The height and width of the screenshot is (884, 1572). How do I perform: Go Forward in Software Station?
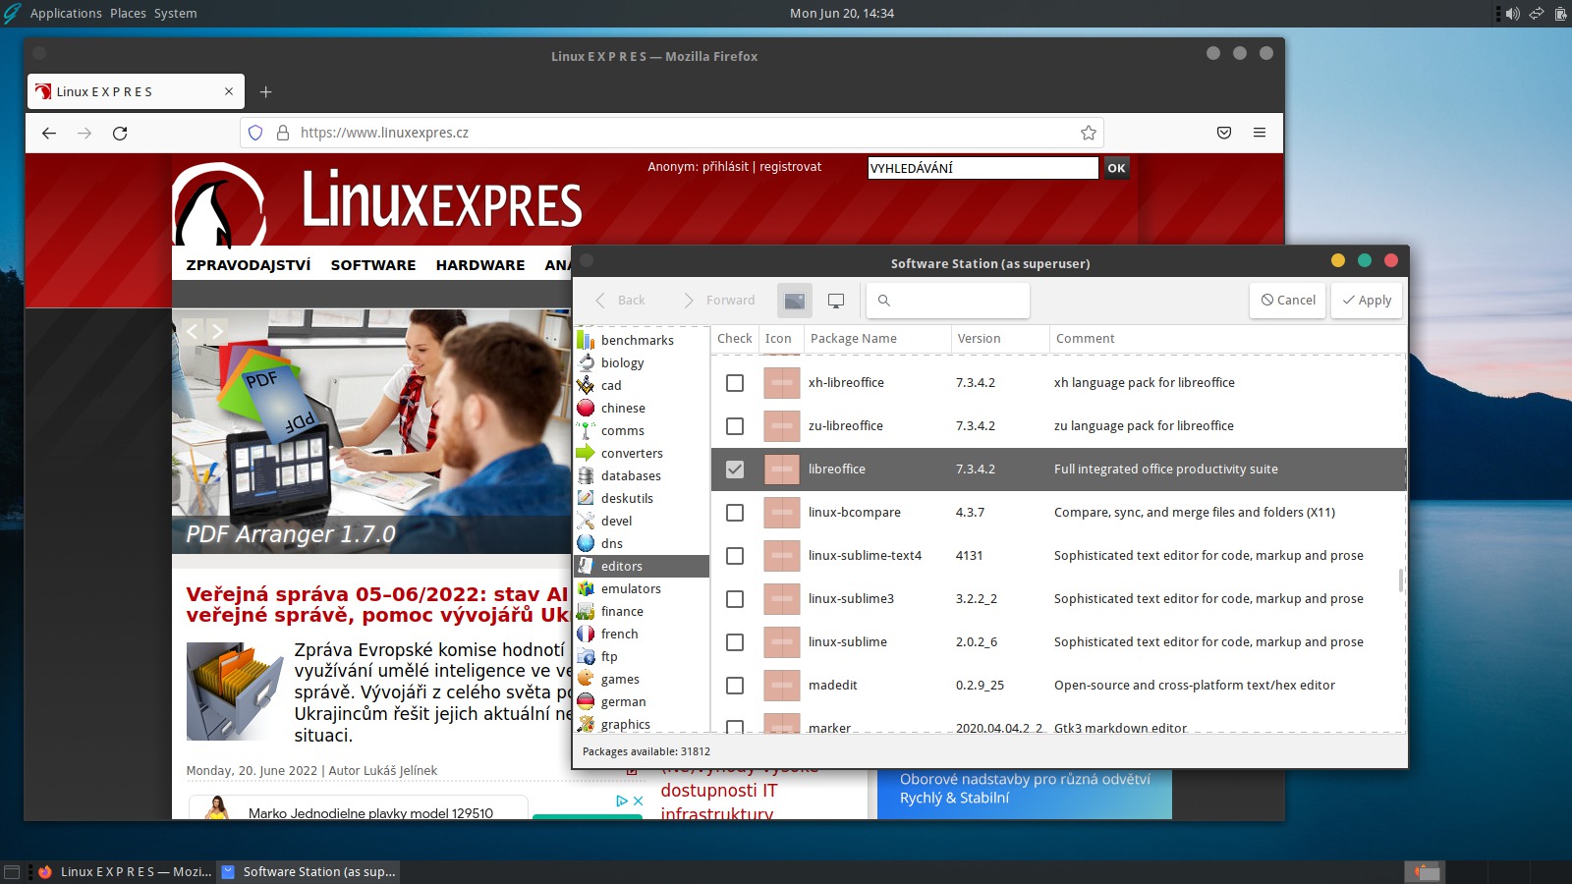(720, 301)
